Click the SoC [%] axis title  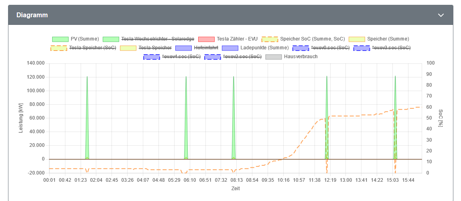[x=441, y=118]
